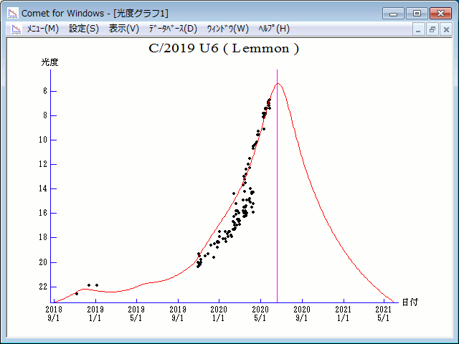Click the 2020 1/1 date tick label
Viewport: 459px width, 344px height.
tap(219, 313)
